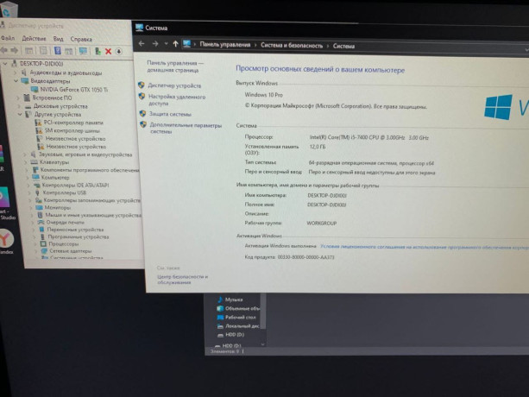The width and height of the screenshot is (529, 397).
Task: Open the Вид menu
Action: [59, 39]
